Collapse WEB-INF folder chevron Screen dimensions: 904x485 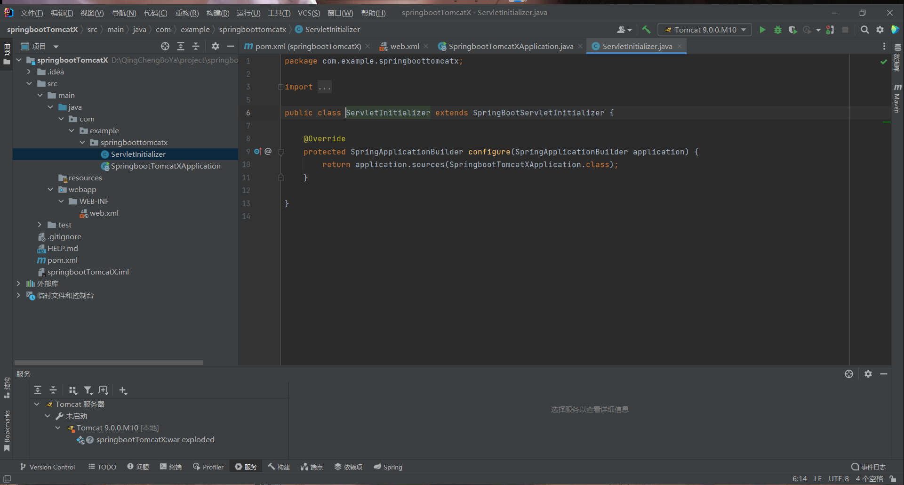(x=61, y=201)
